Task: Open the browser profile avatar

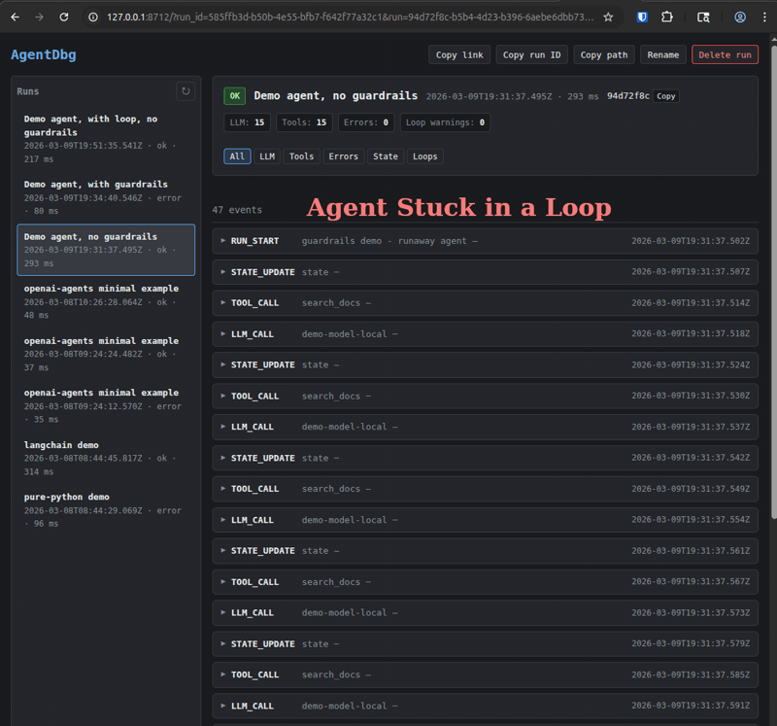Action: (x=737, y=17)
